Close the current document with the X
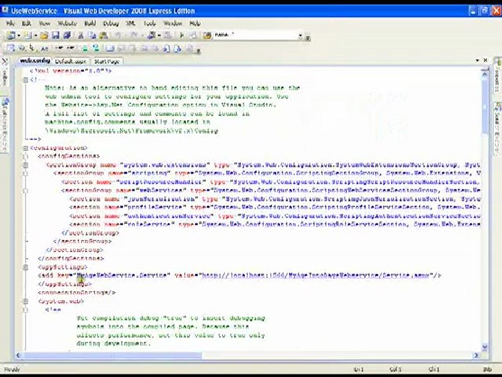Screen dimensions: 502x377 pyautogui.click(x=485, y=60)
